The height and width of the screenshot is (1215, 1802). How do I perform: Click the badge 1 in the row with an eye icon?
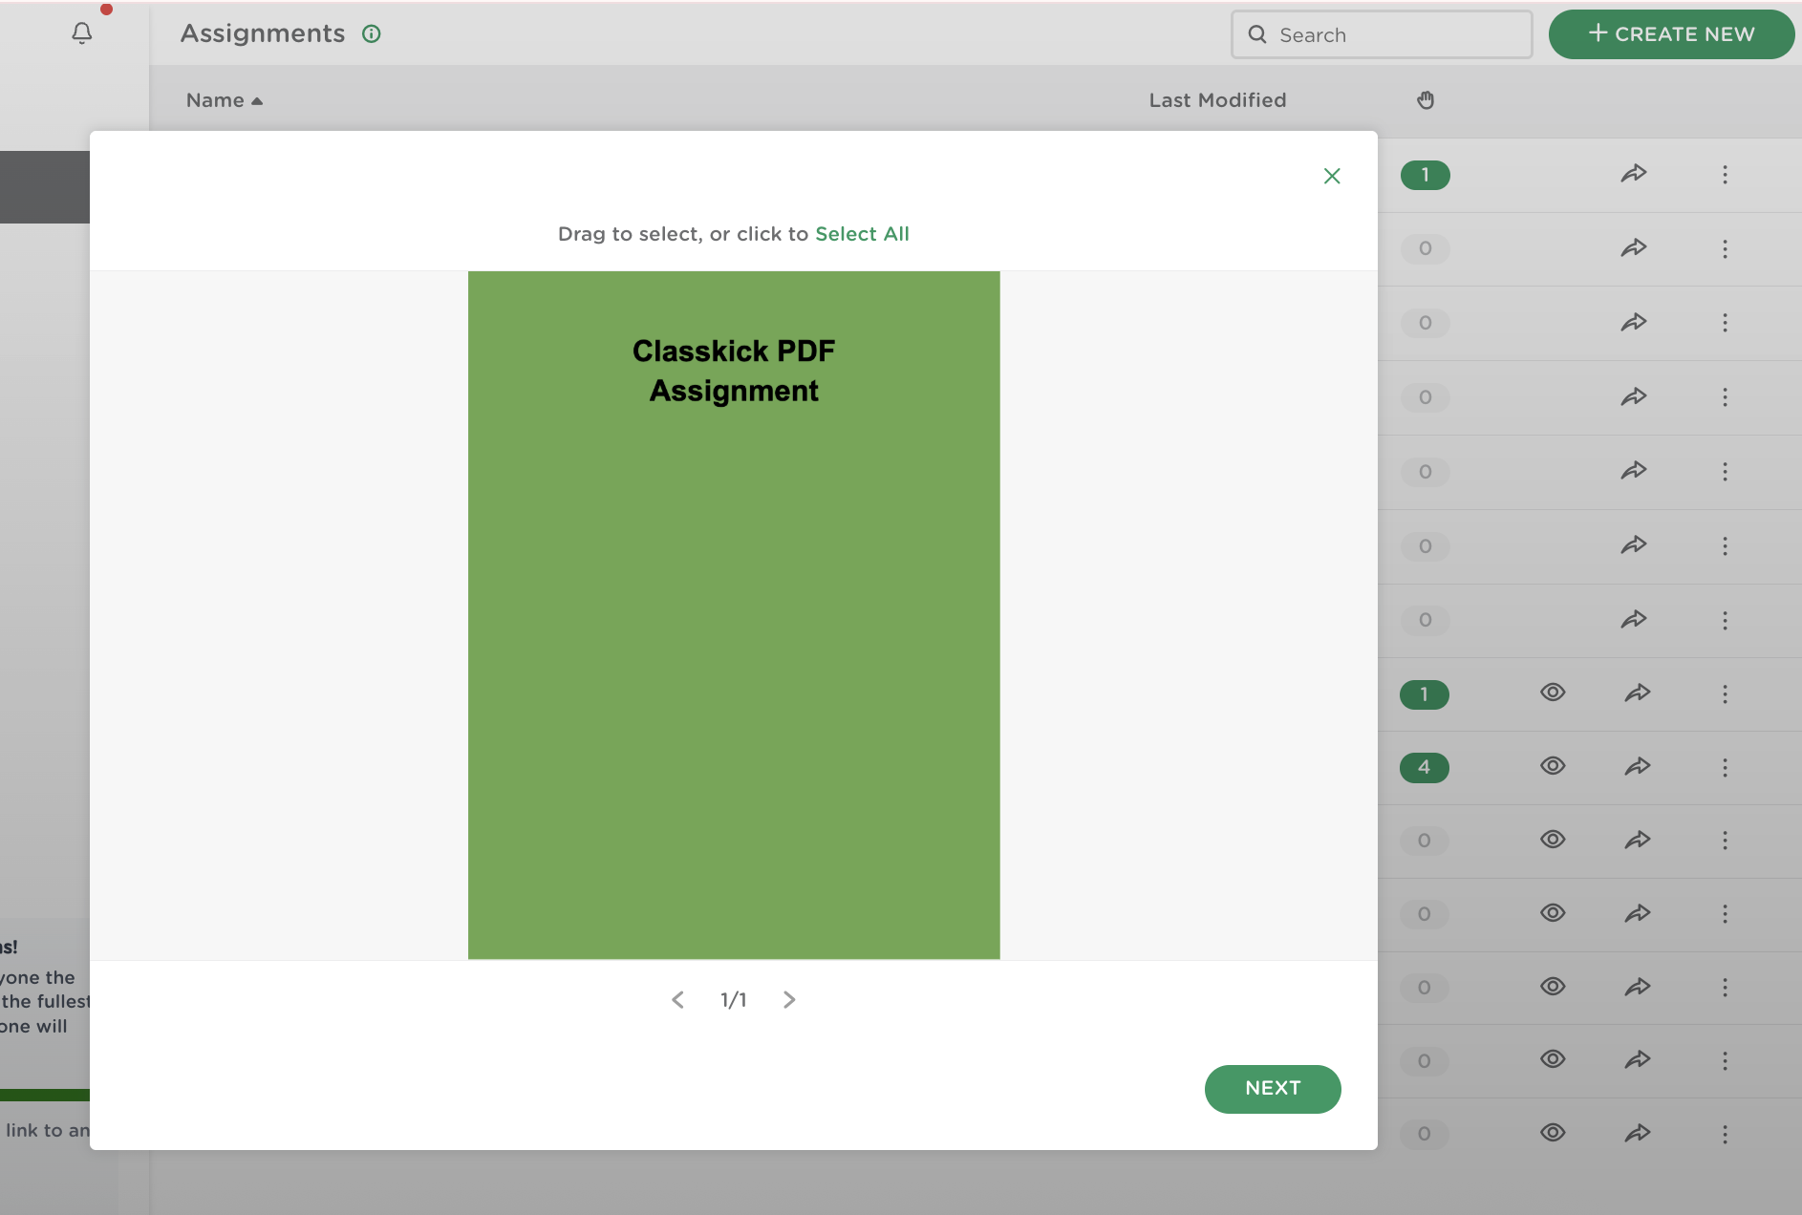tap(1425, 694)
